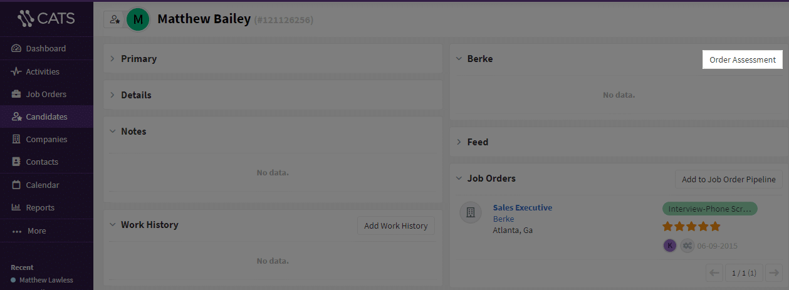The width and height of the screenshot is (789, 290).
Task: Click the Candidates person icon in sidebar
Action: point(16,117)
